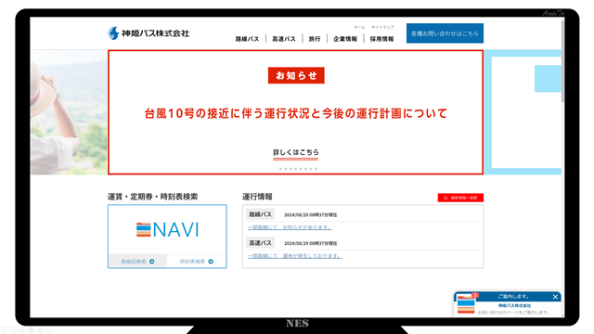Select the first carousel pagination dot
Viewport: 594px width, 334px height.
[x=280, y=169]
